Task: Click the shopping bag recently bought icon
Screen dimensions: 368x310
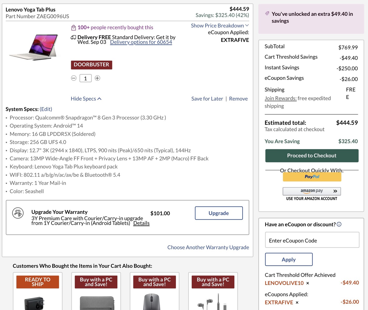Action: pyautogui.click(x=74, y=27)
